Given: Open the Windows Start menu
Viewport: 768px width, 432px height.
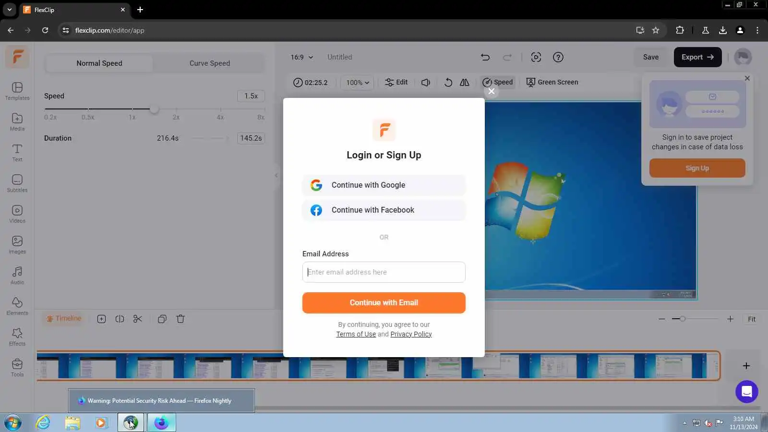Looking at the screenshot, I should pos(13,423).
